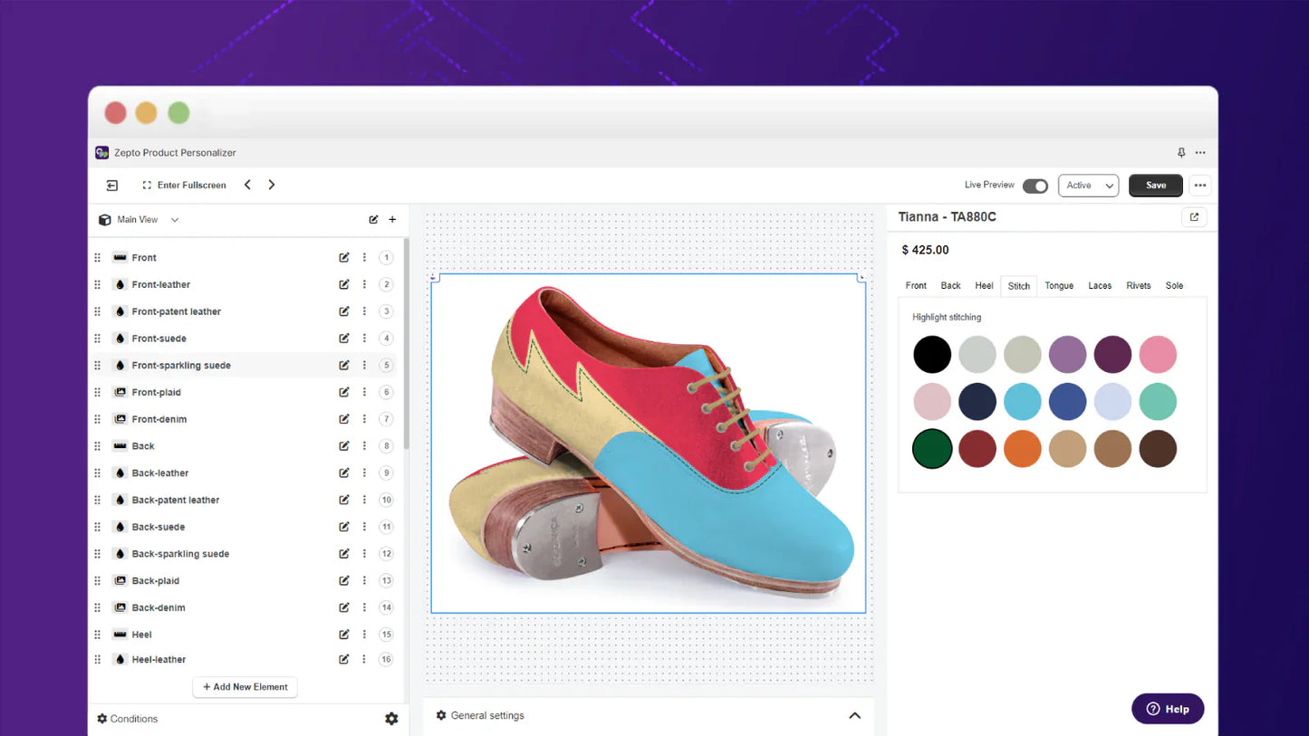Open three-dot menu for Front-suede row
This screenshot has width=1309, height=736.
tap(364, 339)
